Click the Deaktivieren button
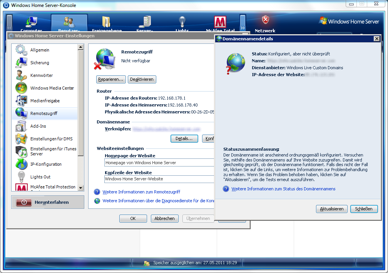The width and height of the screenshot is (388, 273). (x=142, y=79)
